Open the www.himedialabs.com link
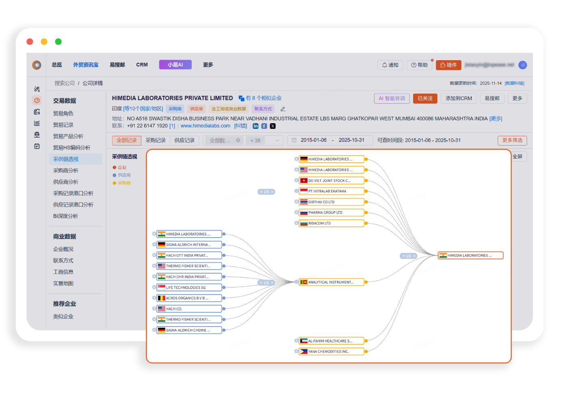The width and height of the screenshot is (565, 398). [x=205, y=126]
